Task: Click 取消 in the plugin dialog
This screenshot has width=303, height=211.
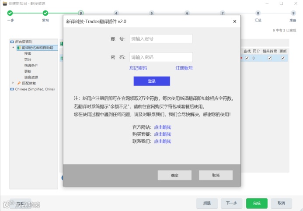Action: coord(216,175)
